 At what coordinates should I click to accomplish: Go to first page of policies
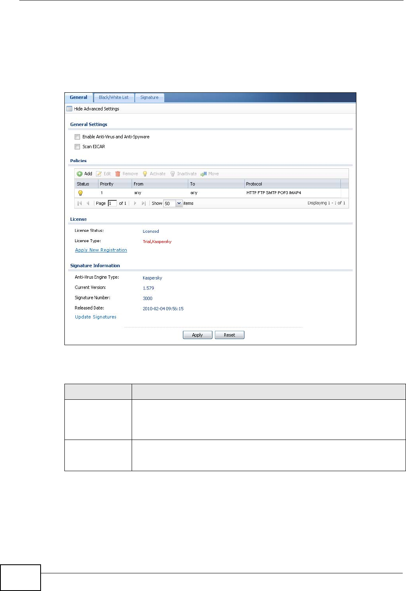pos(80,203)
